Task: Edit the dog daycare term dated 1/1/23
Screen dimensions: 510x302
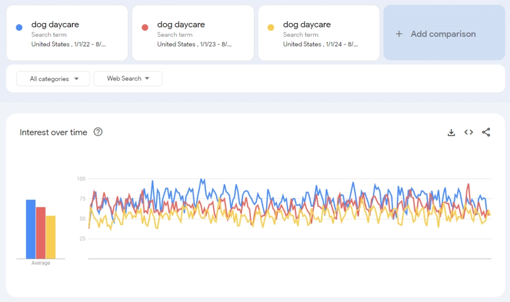Action: [193, 33]
